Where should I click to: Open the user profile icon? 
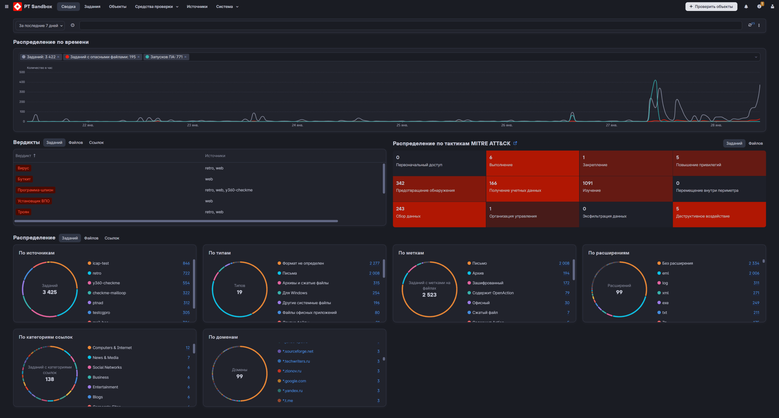tap(772, 6)
